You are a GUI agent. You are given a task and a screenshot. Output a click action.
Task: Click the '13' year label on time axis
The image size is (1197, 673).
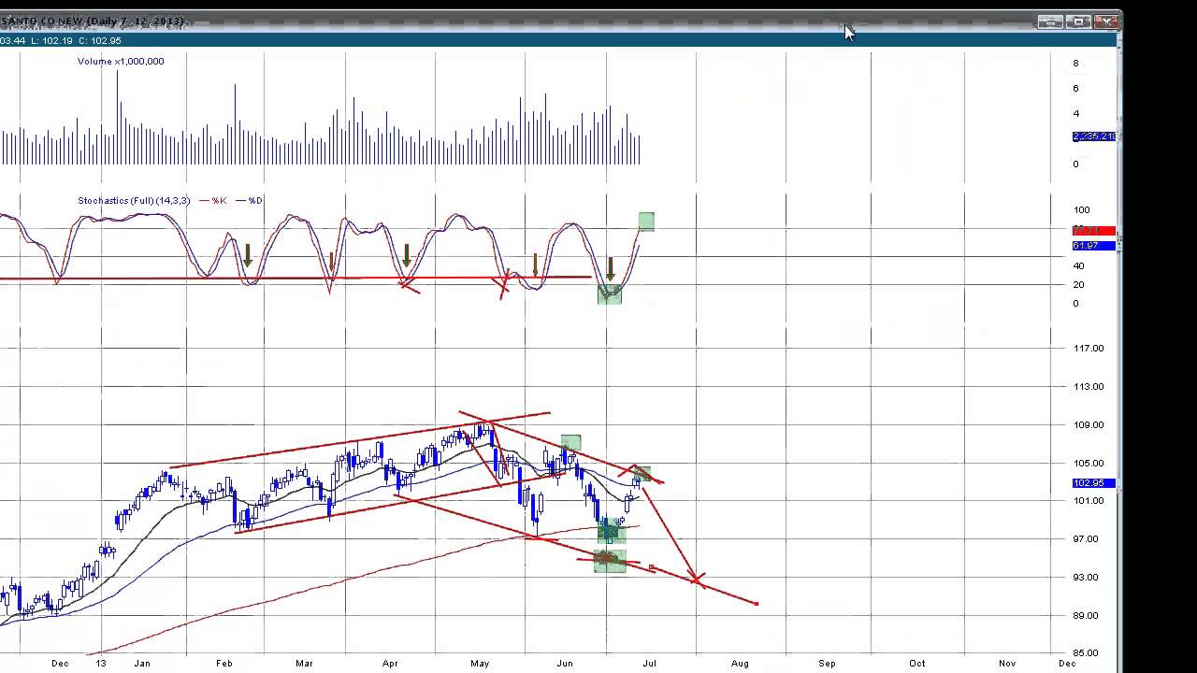(101, 664)
